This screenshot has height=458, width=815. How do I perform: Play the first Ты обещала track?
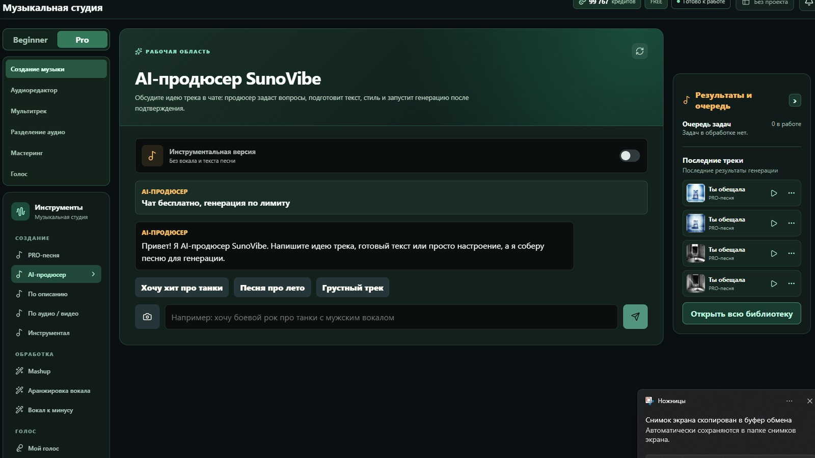tap(774, 193)
